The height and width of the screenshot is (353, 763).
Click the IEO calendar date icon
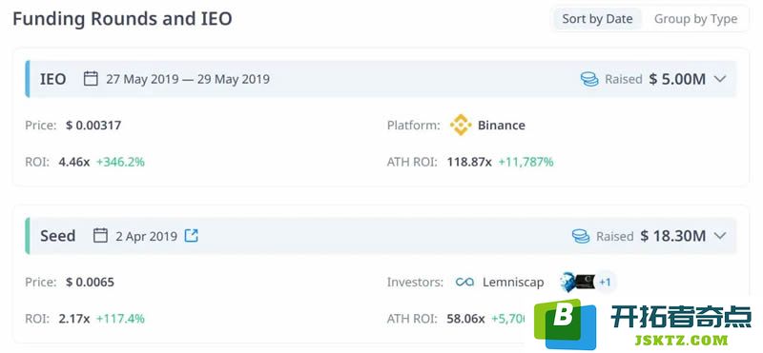(91, 79)
